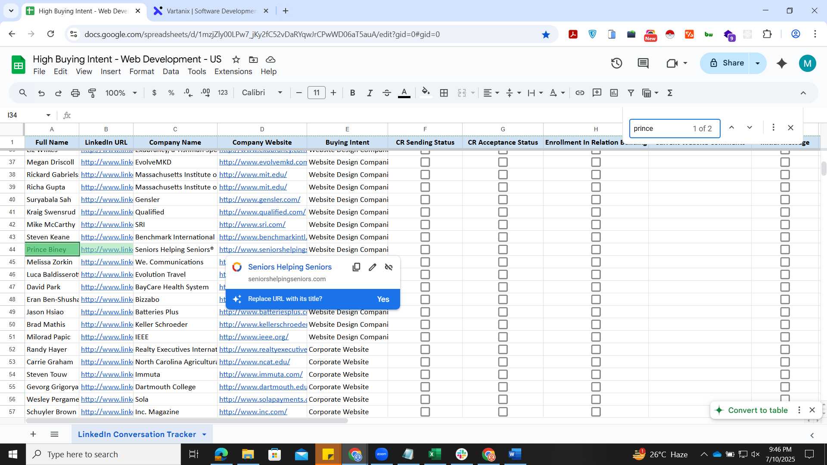The width and height of the screenshot is (827, 465).
Task: Apply strikethrough formatting
Action: coord(387,93)
